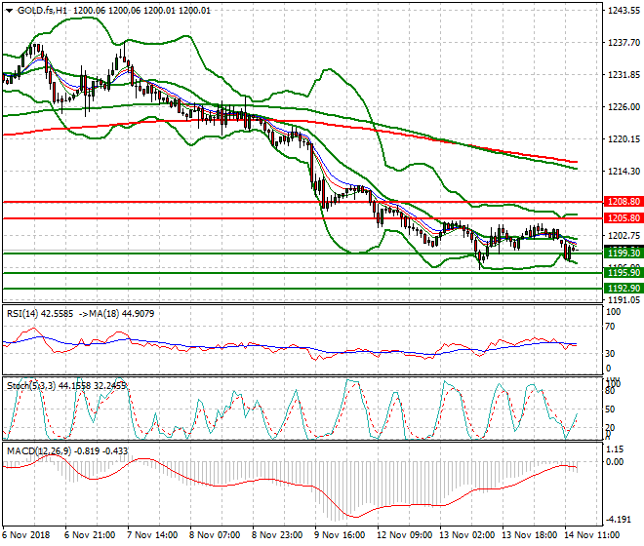Select the red 1205.80 resistance price label
Image resolution: width=644 pixels, height=546 pixels.
tap(624, 218)
